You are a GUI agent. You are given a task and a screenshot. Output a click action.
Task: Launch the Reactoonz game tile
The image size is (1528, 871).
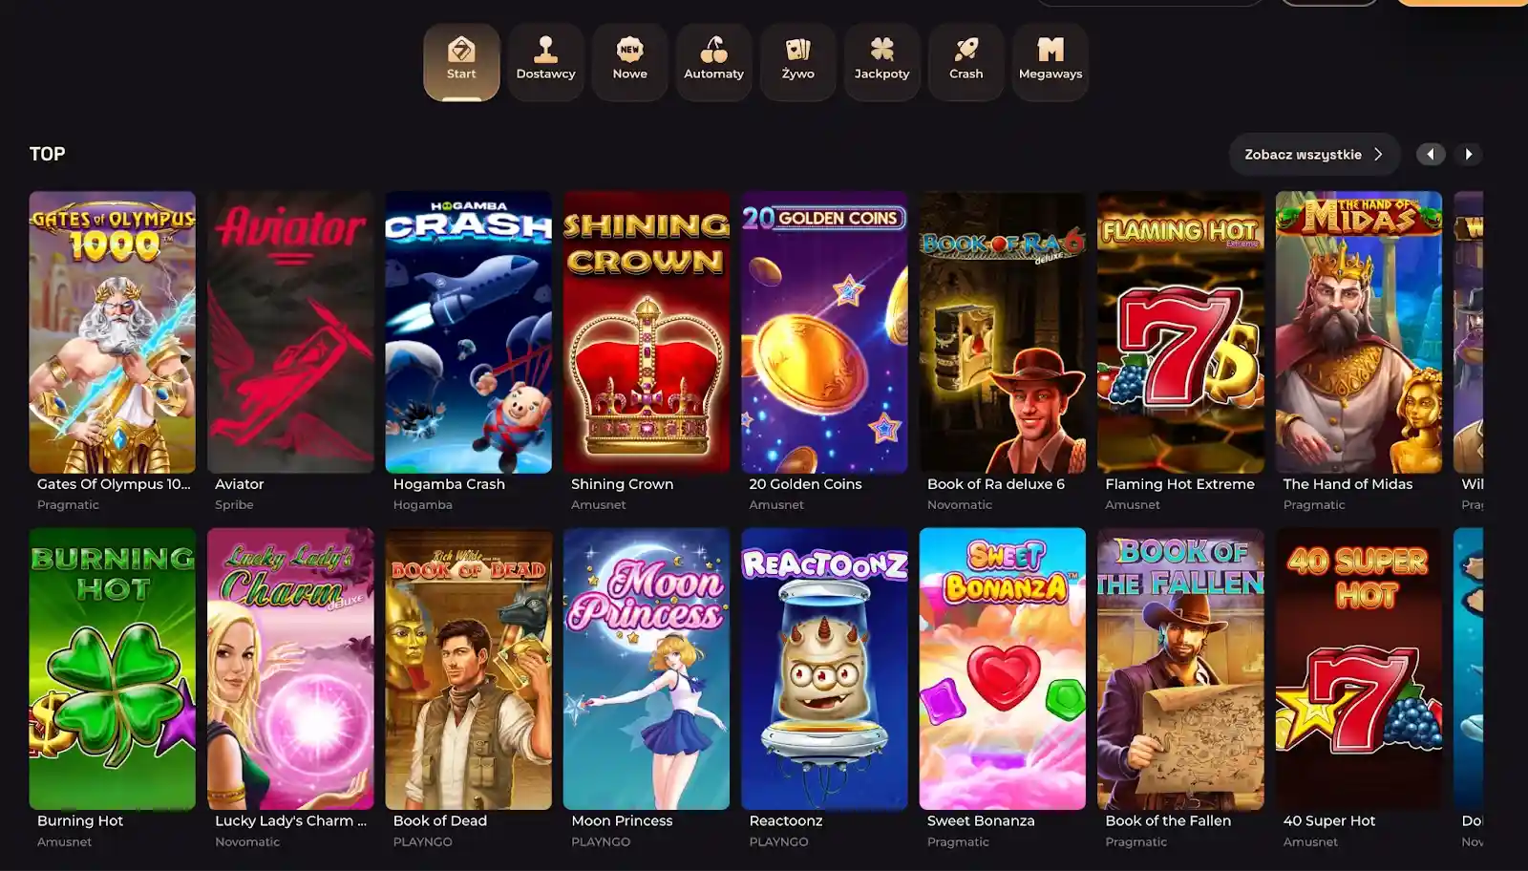pos(824,669)
